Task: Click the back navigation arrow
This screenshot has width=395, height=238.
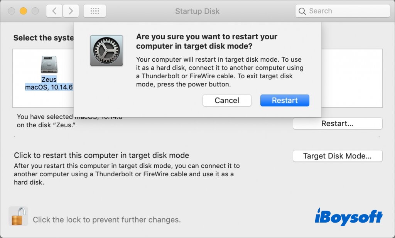Action: click(x=54, y=11)
